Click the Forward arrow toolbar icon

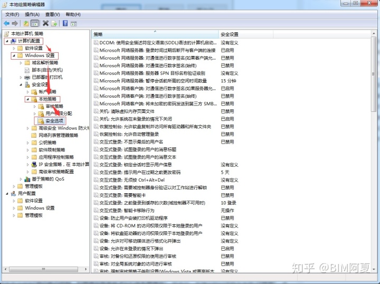[x=15, y=24]
